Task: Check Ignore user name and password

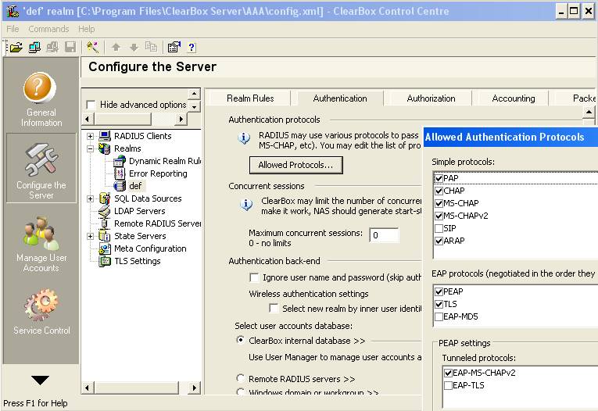Action: 253,277
